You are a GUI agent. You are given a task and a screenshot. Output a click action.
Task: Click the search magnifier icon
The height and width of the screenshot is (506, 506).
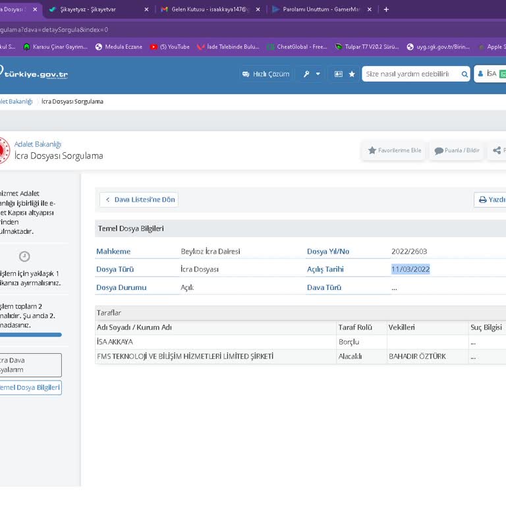(x=464, y=74)
